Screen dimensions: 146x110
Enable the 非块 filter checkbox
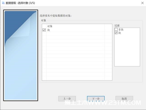116,29
